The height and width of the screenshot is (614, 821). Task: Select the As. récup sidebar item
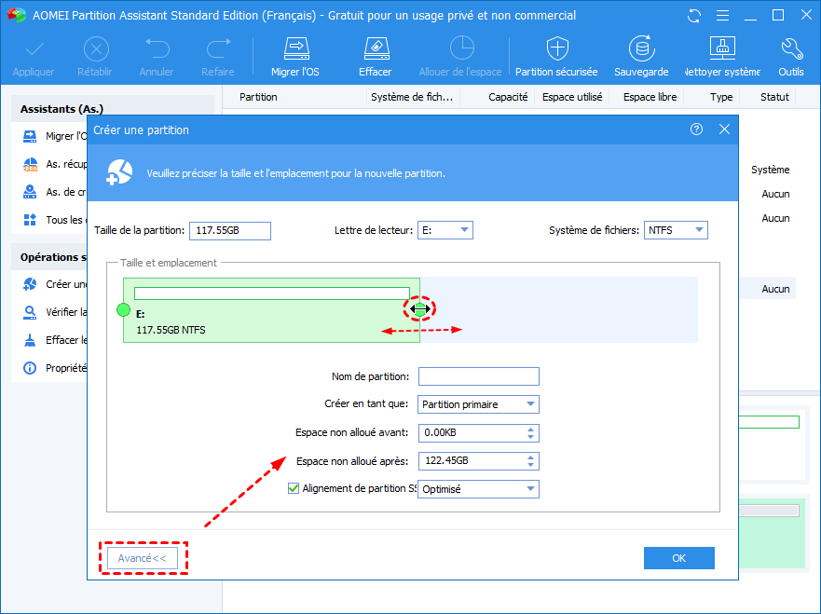coord(54,164)
